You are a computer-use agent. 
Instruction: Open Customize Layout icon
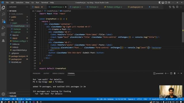pos(169,3)
